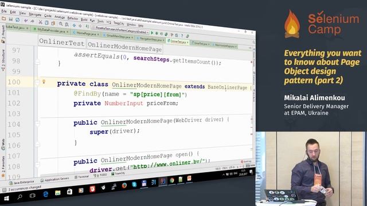Collapse the open() method at line 108
The width and height of the screenshot is (367, 206).
pos(37,165)
